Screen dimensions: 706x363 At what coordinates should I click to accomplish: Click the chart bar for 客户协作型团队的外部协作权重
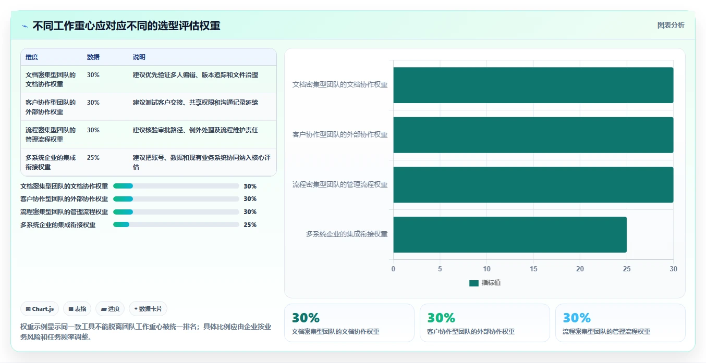tap(533, 135)
